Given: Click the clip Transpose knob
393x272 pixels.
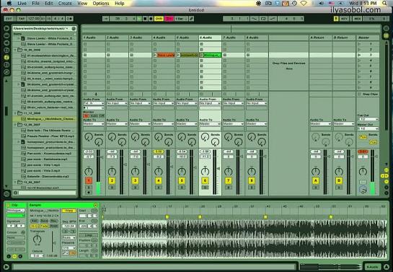Looking at the screenshot, I should point(37,239).
